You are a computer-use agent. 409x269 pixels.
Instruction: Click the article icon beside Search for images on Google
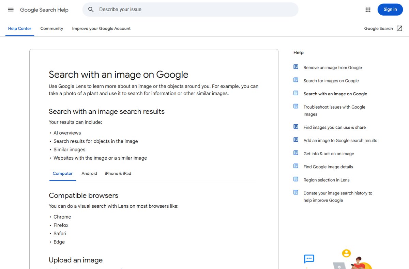coord(296,80)
